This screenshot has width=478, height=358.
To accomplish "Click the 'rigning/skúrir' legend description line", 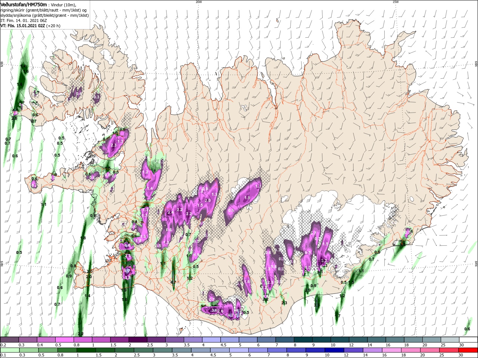I will (x=43, y=10).
